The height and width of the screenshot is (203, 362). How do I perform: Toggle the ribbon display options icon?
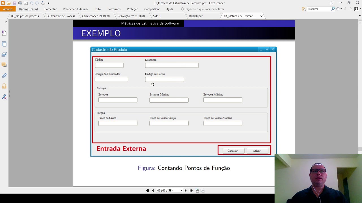click(x=331, y=3)
